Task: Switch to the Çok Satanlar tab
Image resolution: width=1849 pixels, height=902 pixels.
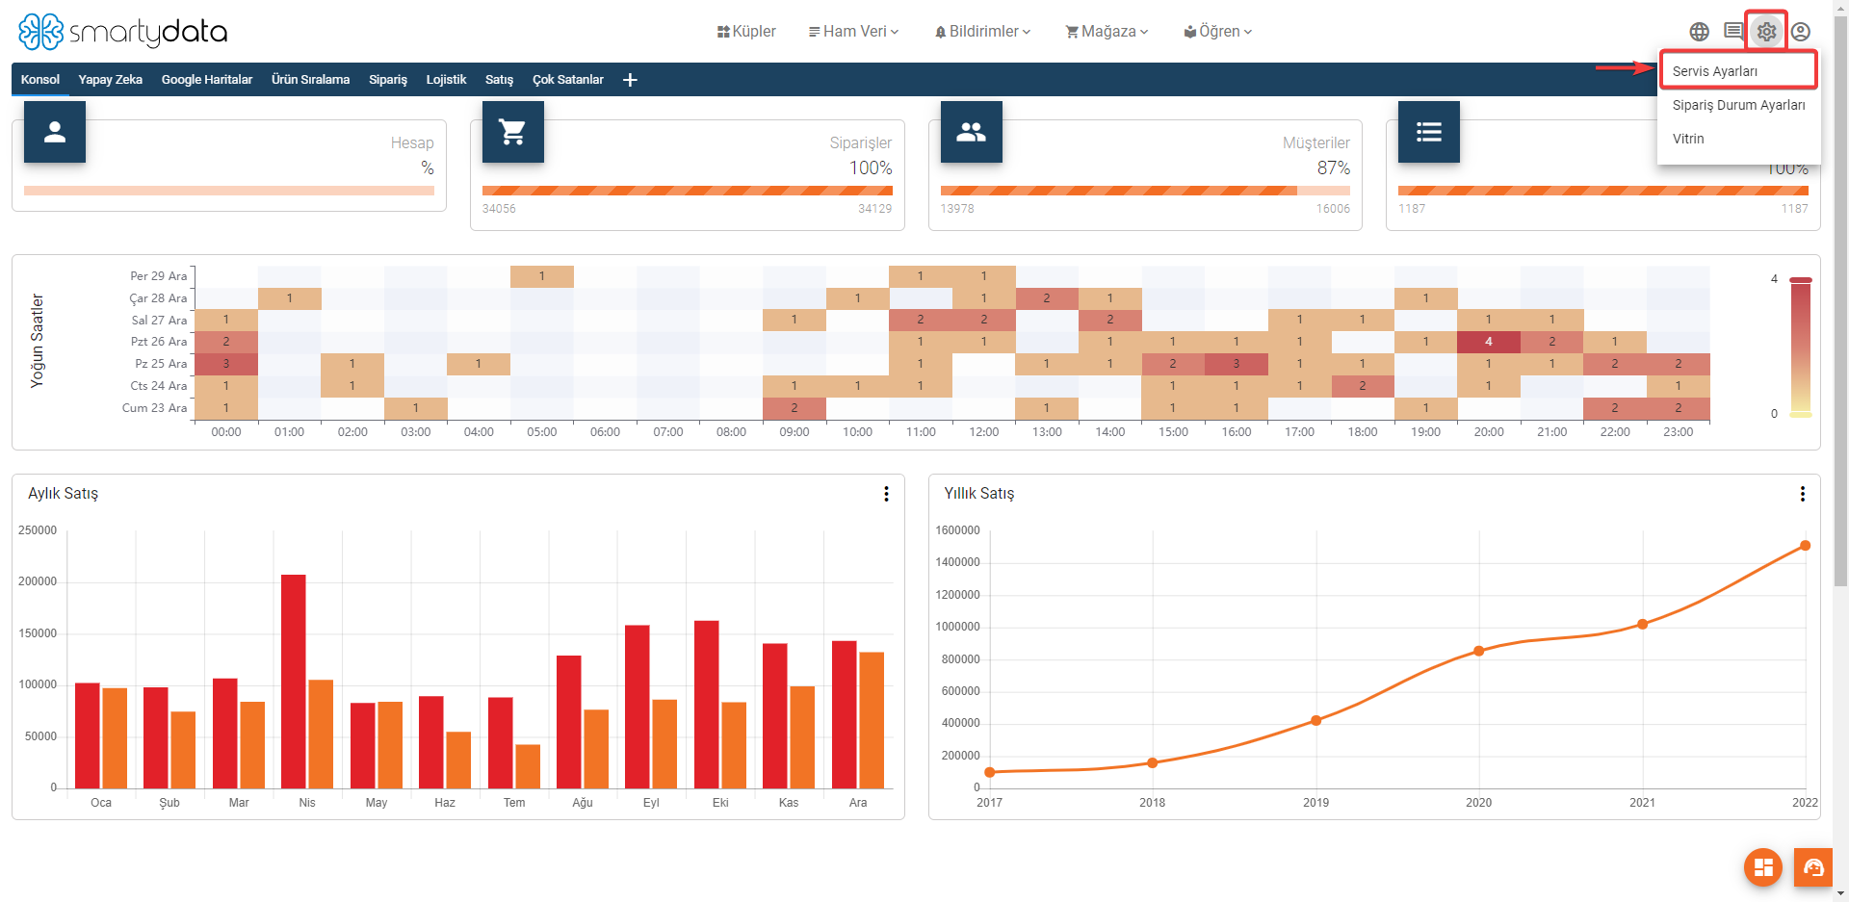Action: click(568, 80)
